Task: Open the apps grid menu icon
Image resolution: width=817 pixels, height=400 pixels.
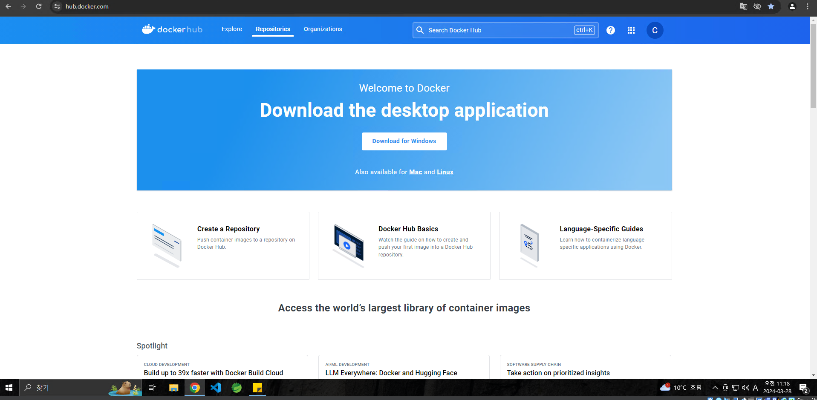Action: click(x=631, y=30)
